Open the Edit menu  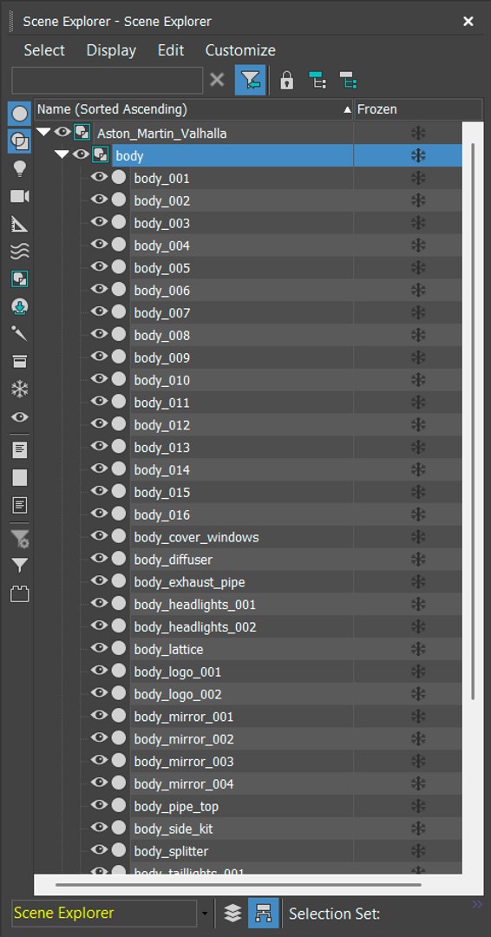pos(171,50)
